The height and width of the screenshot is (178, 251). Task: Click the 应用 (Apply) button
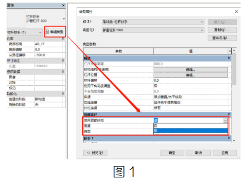tap(225, 153)
